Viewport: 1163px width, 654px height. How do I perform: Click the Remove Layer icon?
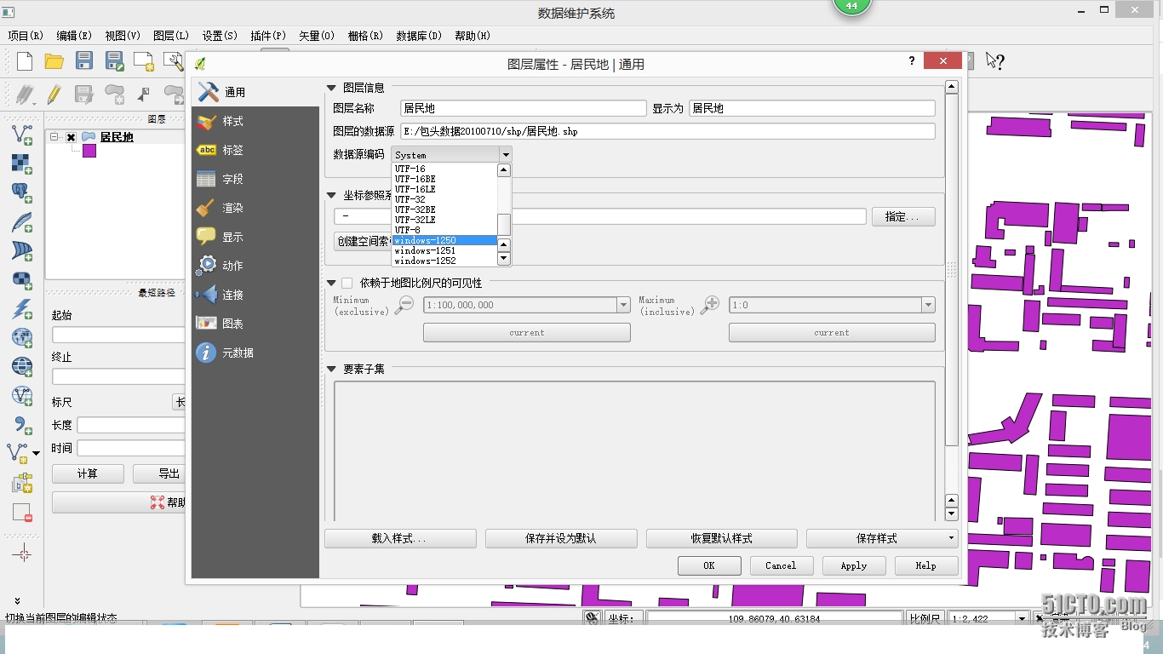[x=22, y=513]
